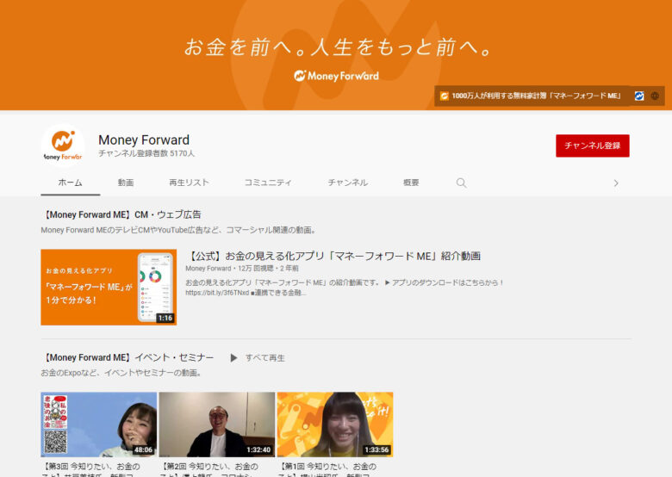Open the 【Money Forward ME】CM・ウェブ広告 section heading

click(121, 214)
